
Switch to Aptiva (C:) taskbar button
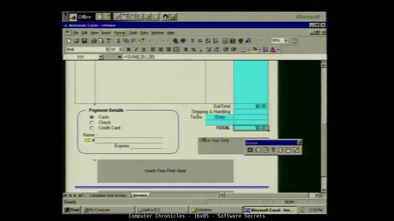[162, 210]
